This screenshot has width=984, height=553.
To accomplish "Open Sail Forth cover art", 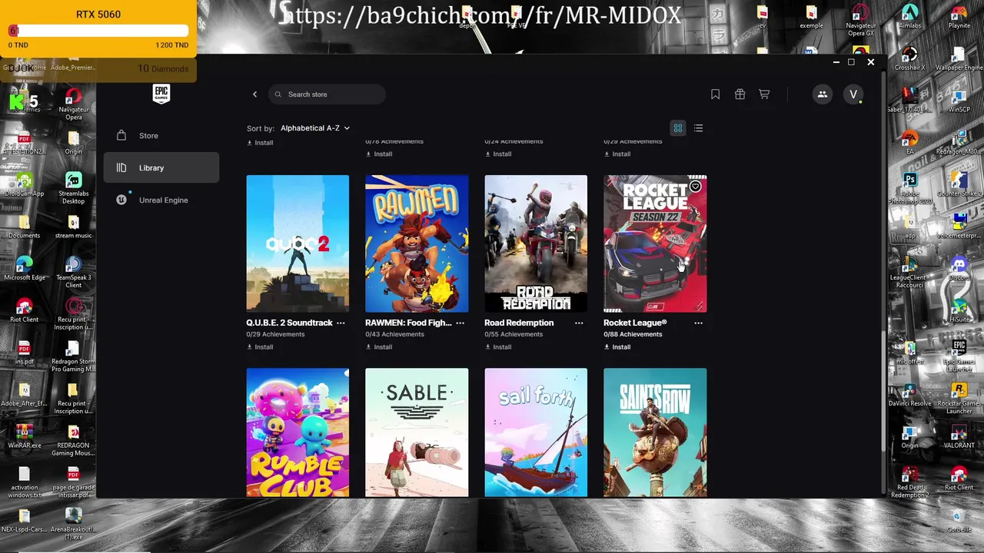I will 536,432.
